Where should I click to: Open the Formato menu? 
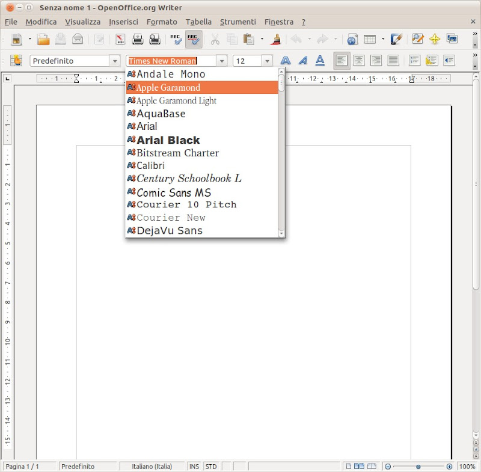coord(162,22)
